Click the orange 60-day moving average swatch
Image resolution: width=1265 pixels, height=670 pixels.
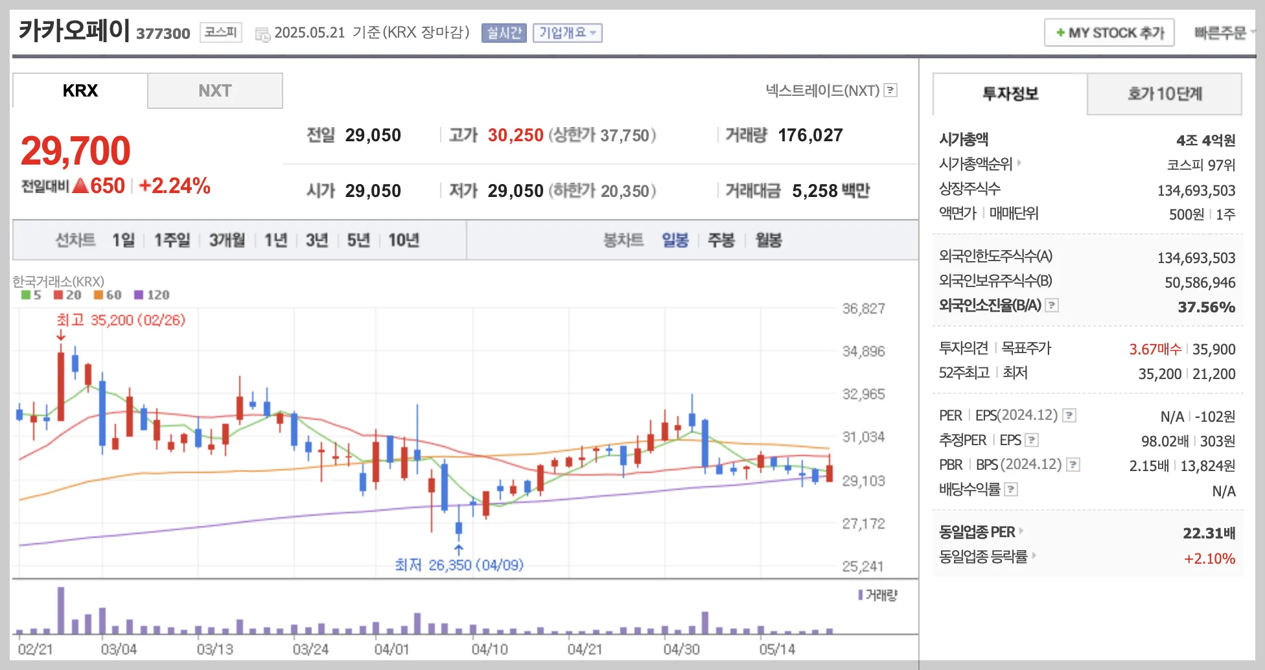(x=99, y=295)
